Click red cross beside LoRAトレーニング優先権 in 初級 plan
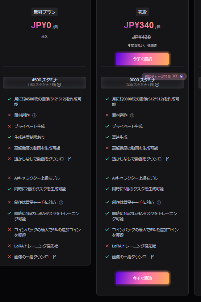Image resolution: width=201 pixels, height=302 pixels. coord(107,246)
